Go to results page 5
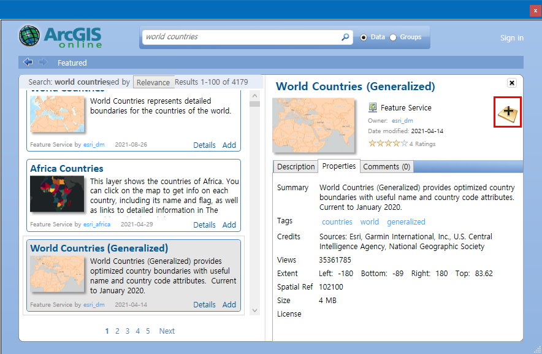The width and height of the screenshot is (542, 354). pos(148,331)
